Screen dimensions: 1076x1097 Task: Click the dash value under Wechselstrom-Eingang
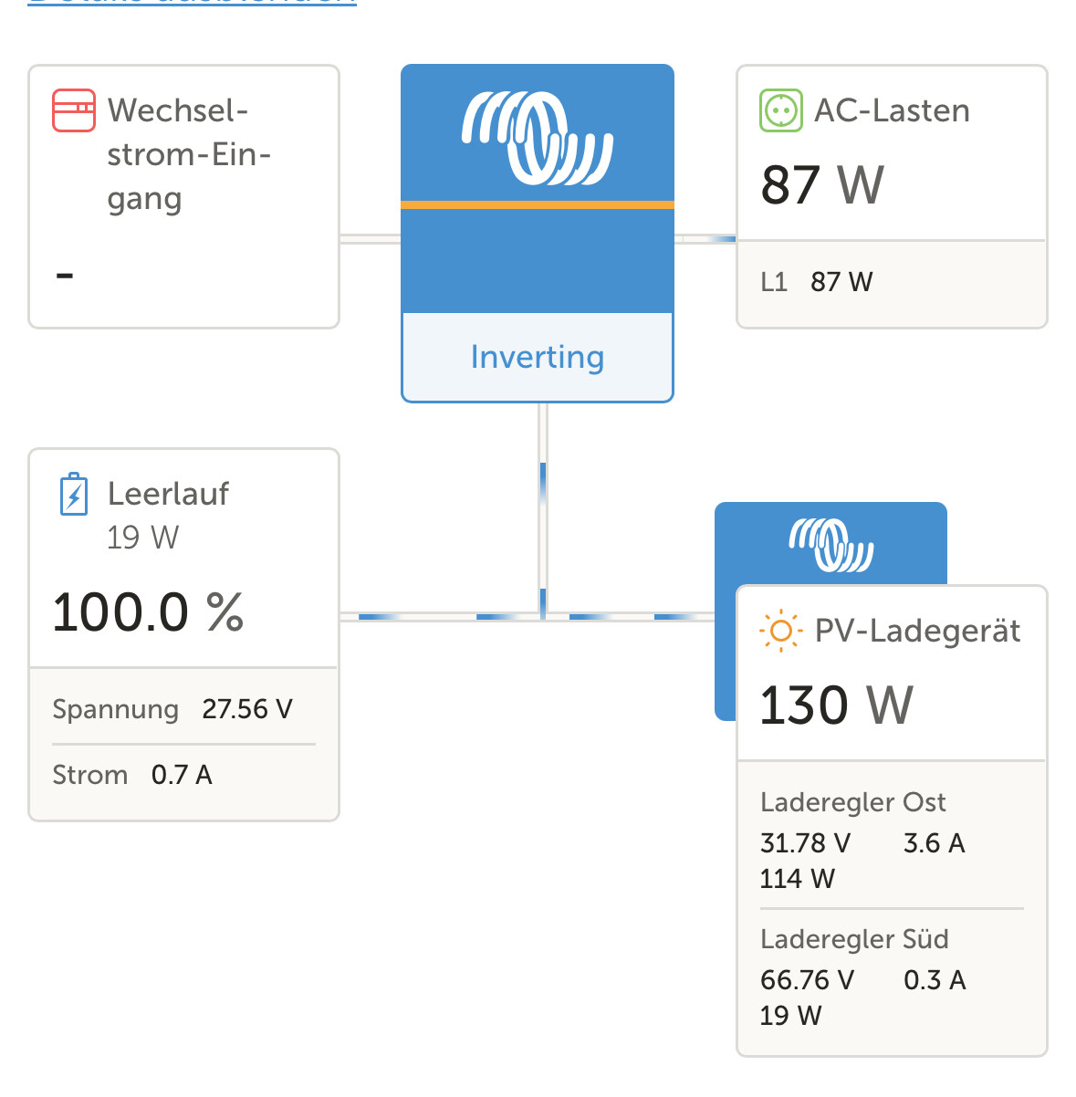65,274
